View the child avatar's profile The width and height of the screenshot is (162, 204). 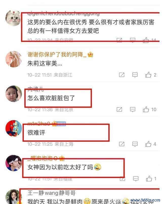(14, 94)
